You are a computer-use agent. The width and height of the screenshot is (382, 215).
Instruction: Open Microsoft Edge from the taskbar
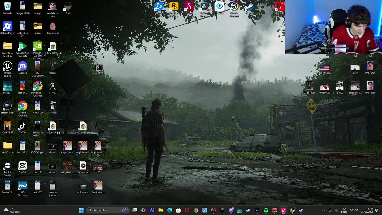(170, 210)
